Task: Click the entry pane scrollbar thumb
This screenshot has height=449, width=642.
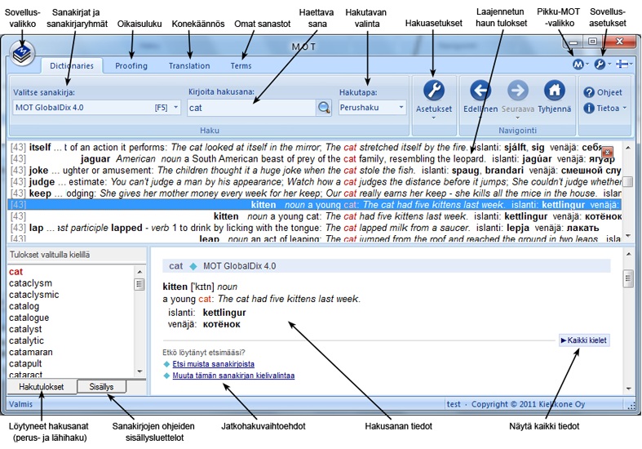Action: coord(628,279)
